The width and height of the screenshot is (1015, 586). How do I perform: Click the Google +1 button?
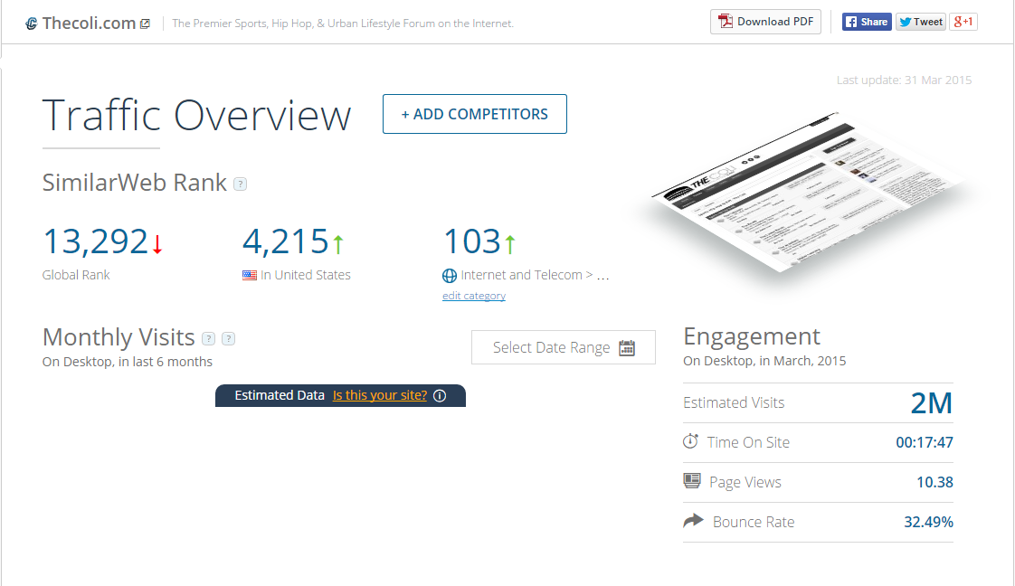coord(963,22)
